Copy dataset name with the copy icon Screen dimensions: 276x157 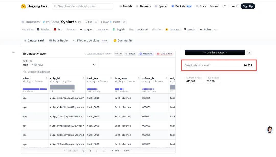point(79,22)
